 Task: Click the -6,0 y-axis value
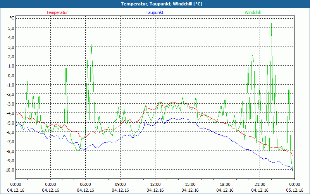click(x=10, y=132)
